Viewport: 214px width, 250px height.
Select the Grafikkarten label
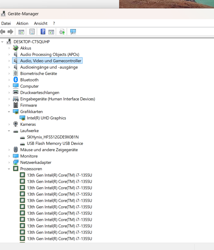[31, 112]
